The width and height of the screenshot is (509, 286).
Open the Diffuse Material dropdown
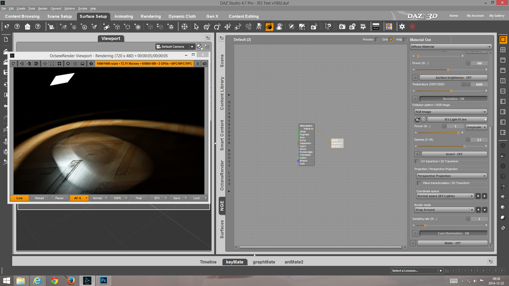(451, 47)
